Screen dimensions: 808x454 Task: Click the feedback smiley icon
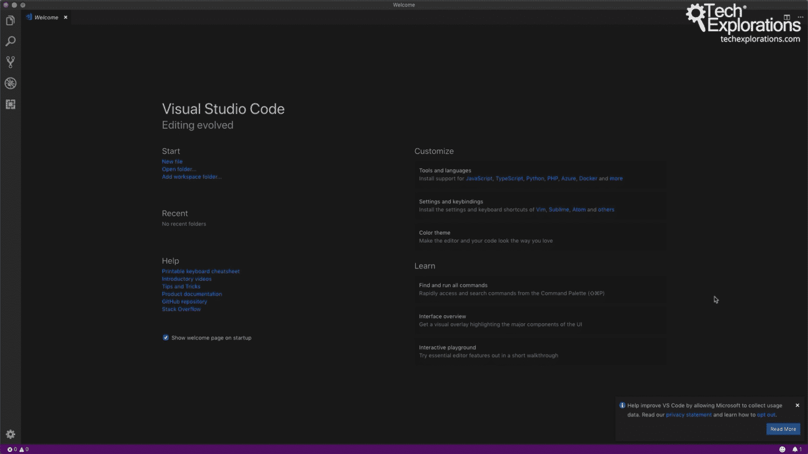point(782,449)
